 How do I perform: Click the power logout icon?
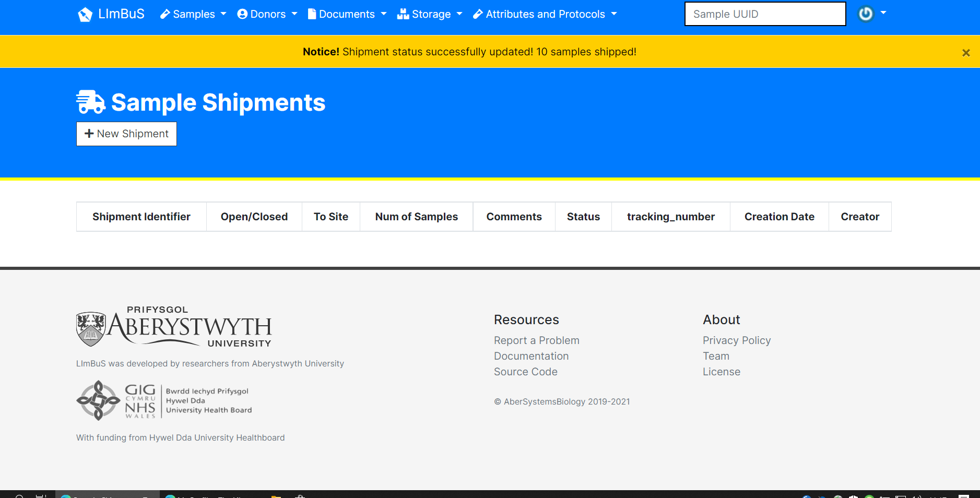click(x=866, y=14)
